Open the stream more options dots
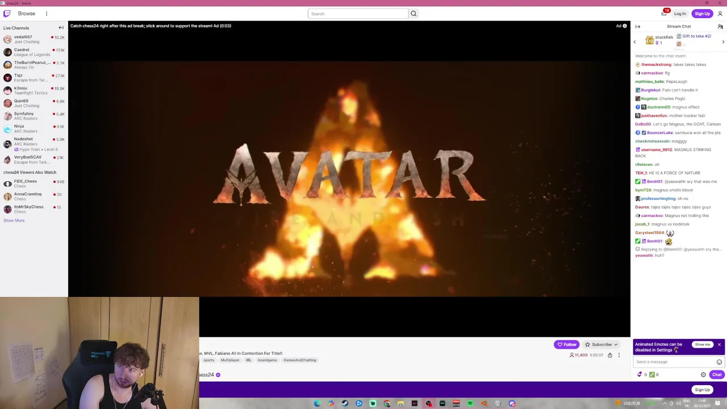Image resolution: width=727 pixels, height=409 pixels. pos(619,355)
